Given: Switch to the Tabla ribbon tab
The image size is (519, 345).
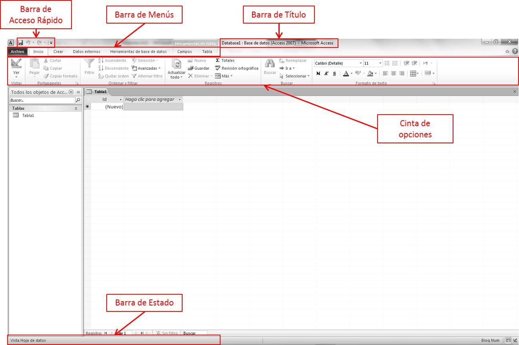Looking at the screenshot, I should coord(207,52).
